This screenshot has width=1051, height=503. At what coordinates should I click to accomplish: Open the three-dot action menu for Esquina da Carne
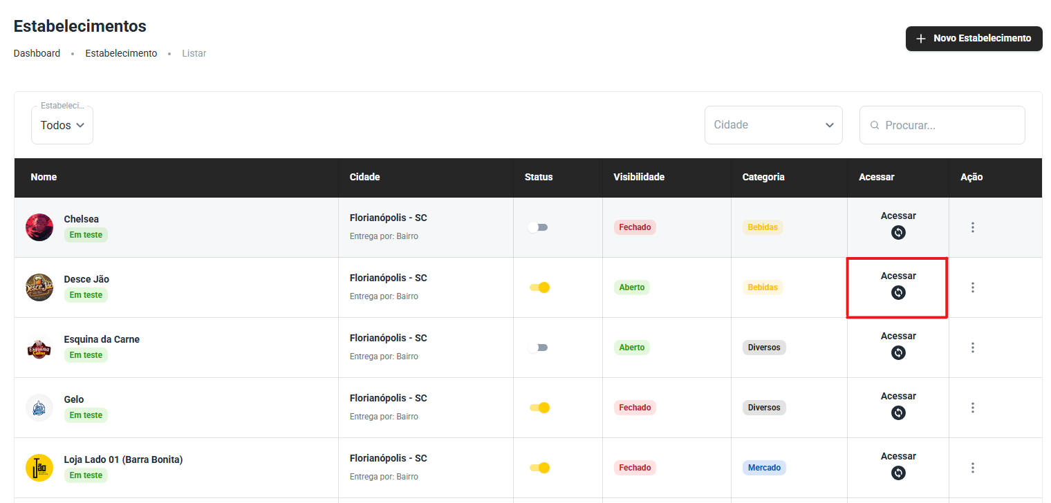tap(973, 348)
